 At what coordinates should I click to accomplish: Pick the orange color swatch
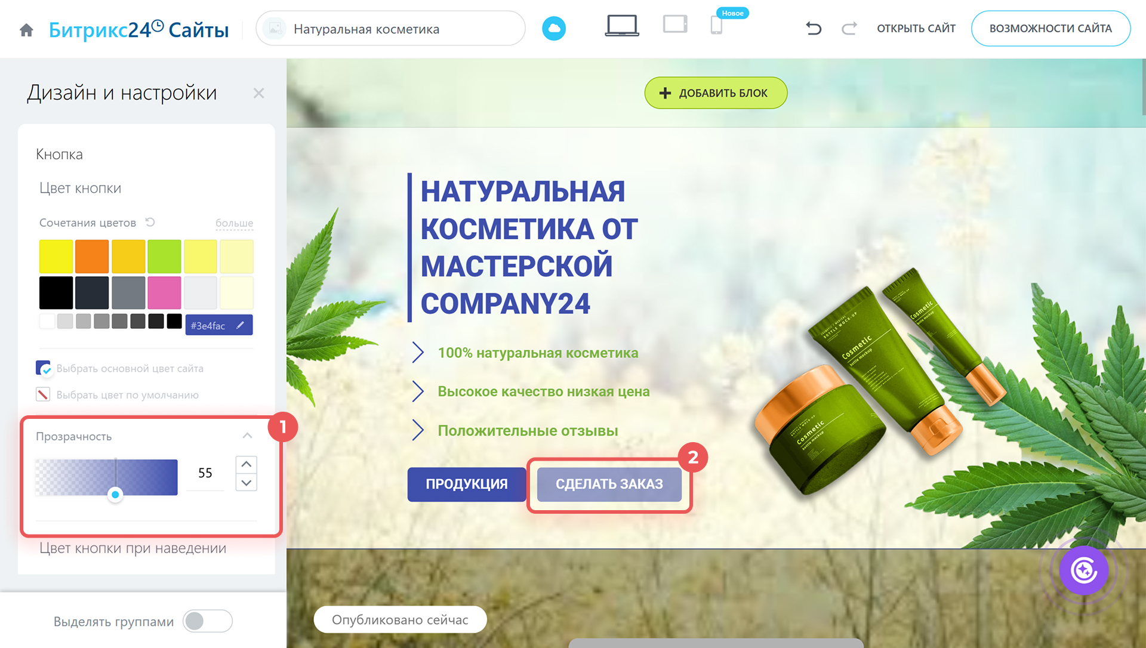pos(92,257)
